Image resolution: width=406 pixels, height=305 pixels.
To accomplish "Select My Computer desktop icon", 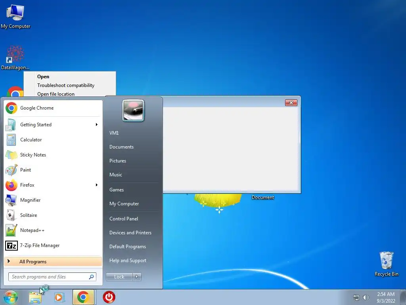I will 15,17.
